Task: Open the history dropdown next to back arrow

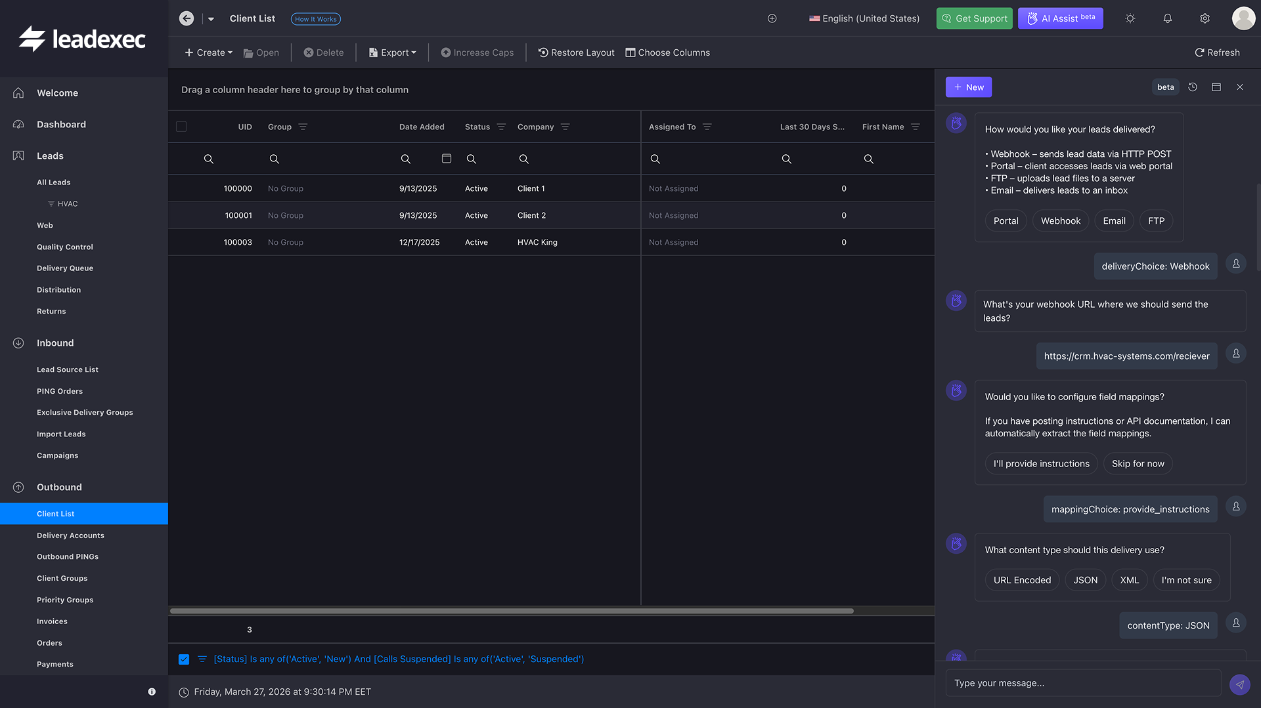Action: [x=211, y=19]
